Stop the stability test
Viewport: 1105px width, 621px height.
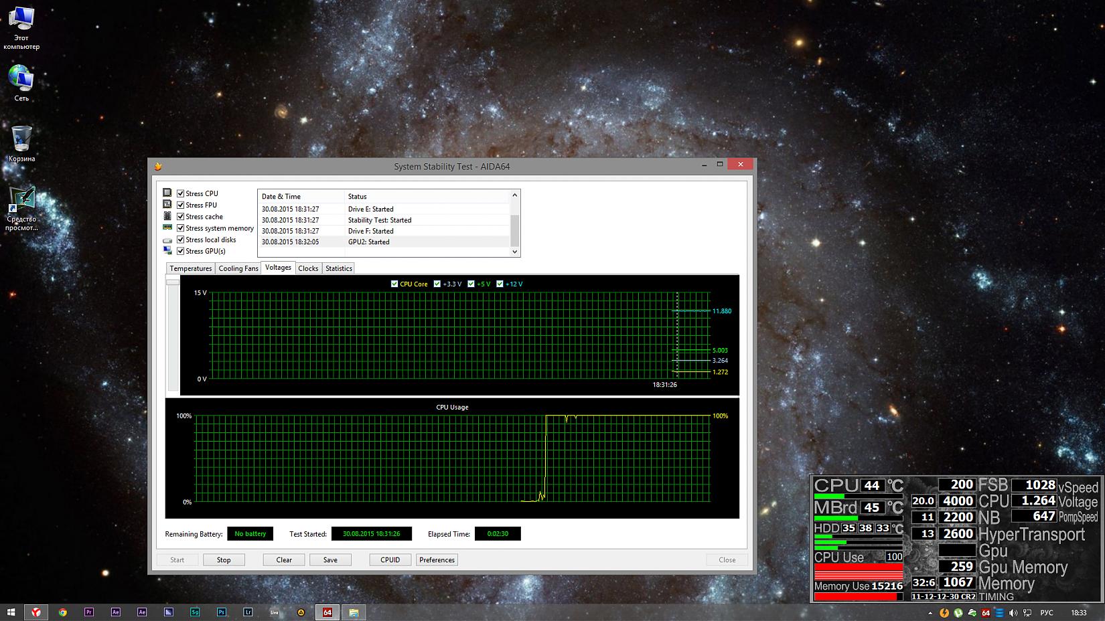click(224, 560)
